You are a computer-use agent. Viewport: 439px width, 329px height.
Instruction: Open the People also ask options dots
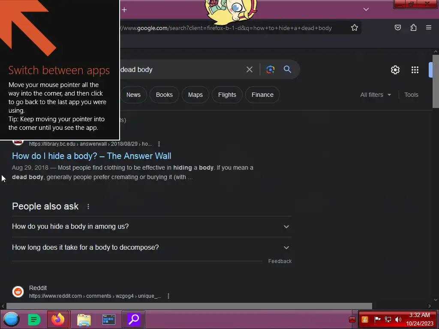click(x=88, y=206)
